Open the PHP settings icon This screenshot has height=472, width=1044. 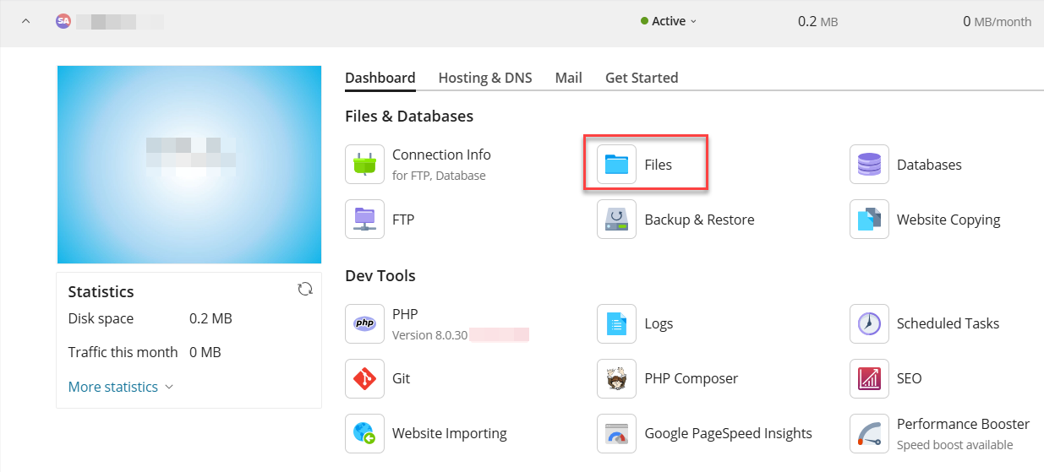click(x=364, y=323)
